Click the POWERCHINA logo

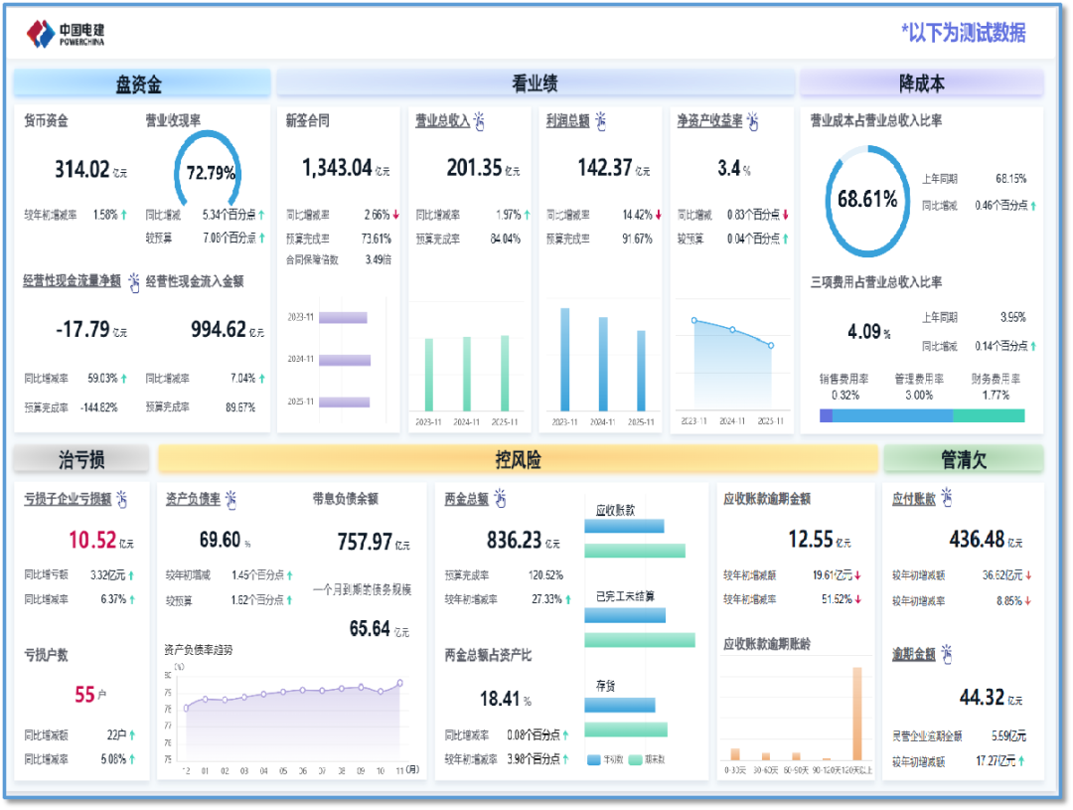coord(65,33)
